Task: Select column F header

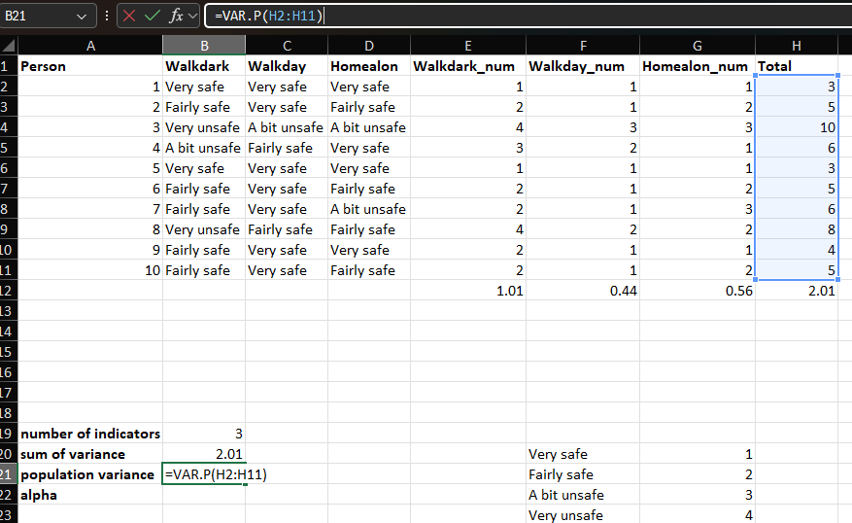Action: point(583,46)
